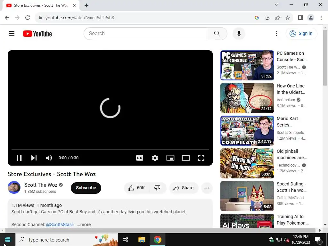The image size is (328, 246).
Task: Open the Windows Start menu
Action: [x=8, y=240]
